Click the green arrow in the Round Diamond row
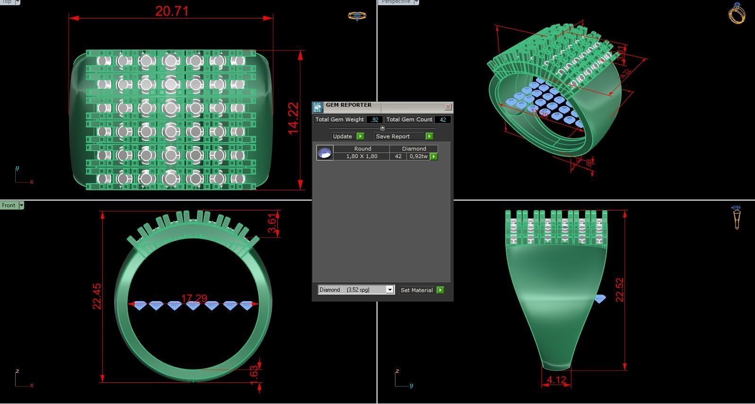Viewport: 755px width, 404px height. click(x=434, y=157)
